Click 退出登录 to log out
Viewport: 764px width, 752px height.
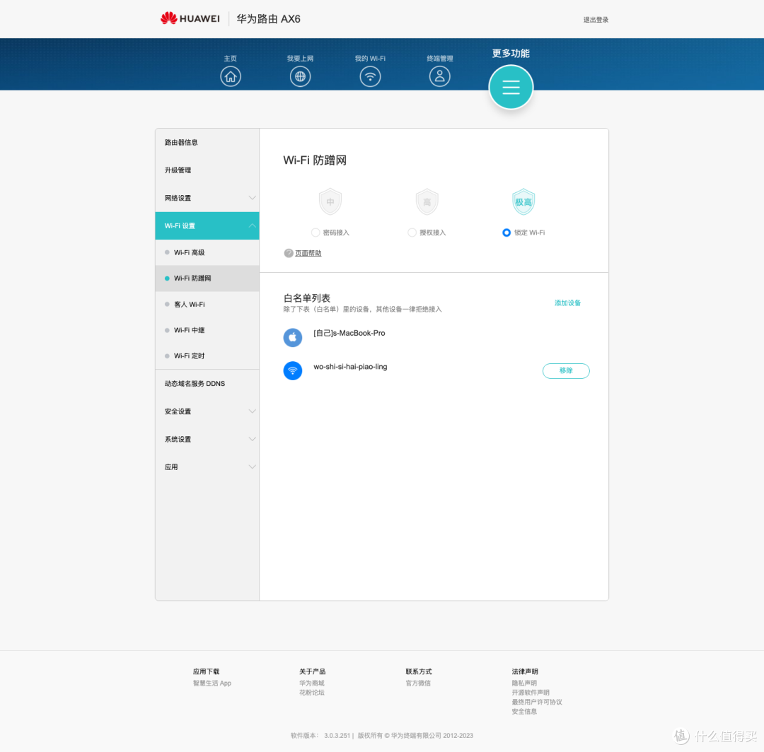coord(596,20)
